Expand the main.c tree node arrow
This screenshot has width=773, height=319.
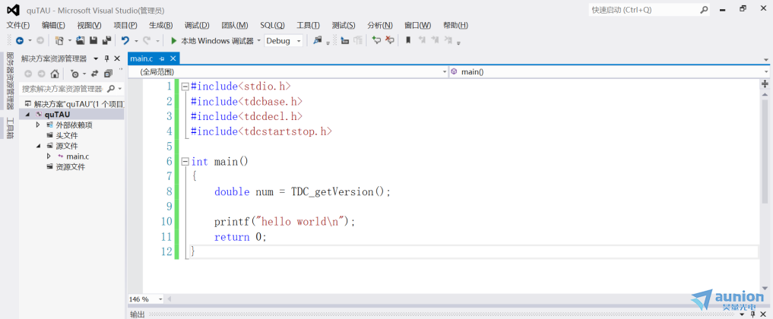49,156
